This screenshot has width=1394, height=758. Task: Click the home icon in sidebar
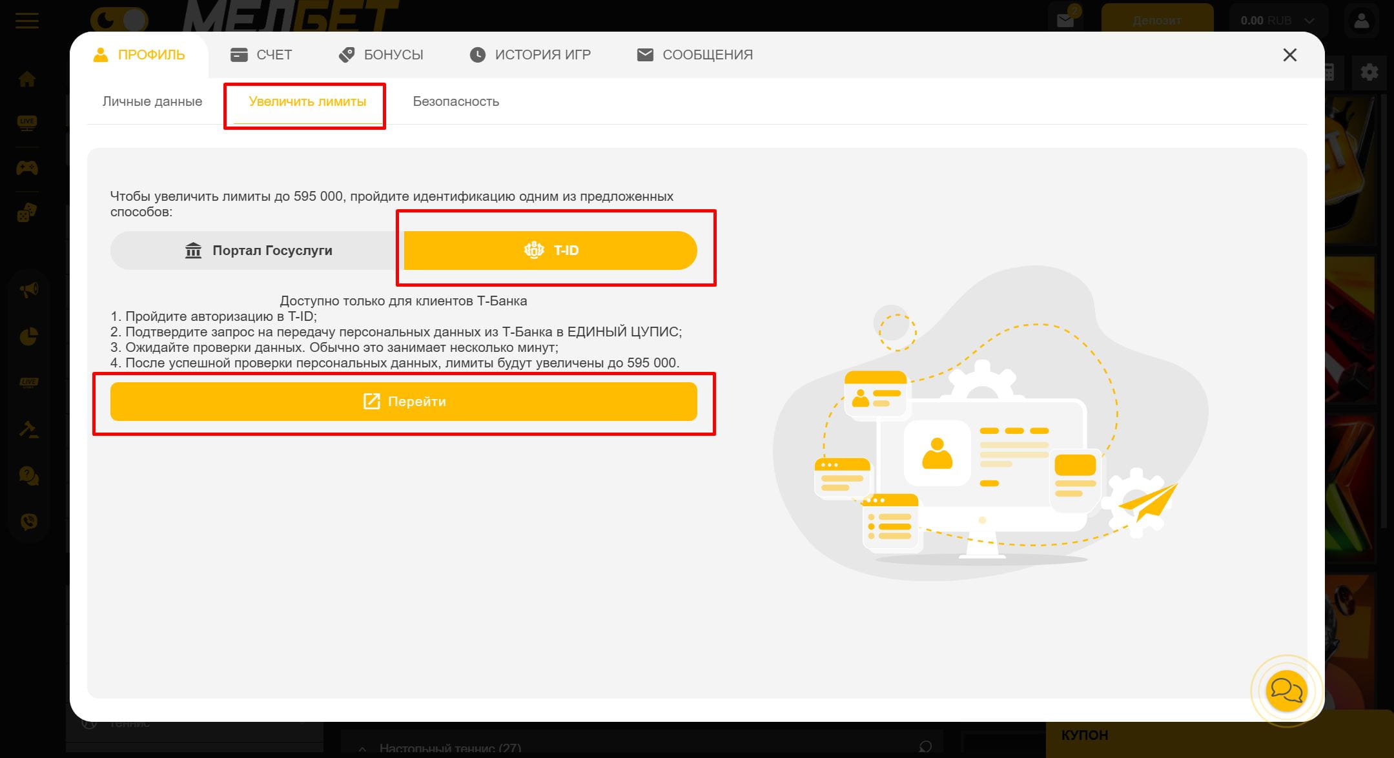tap(27, 79)
